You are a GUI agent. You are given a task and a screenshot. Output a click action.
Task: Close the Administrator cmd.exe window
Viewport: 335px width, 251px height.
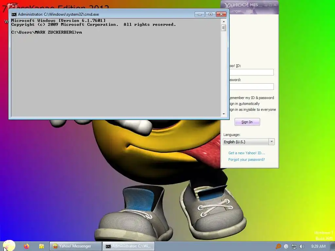click(x=221, y=14)
